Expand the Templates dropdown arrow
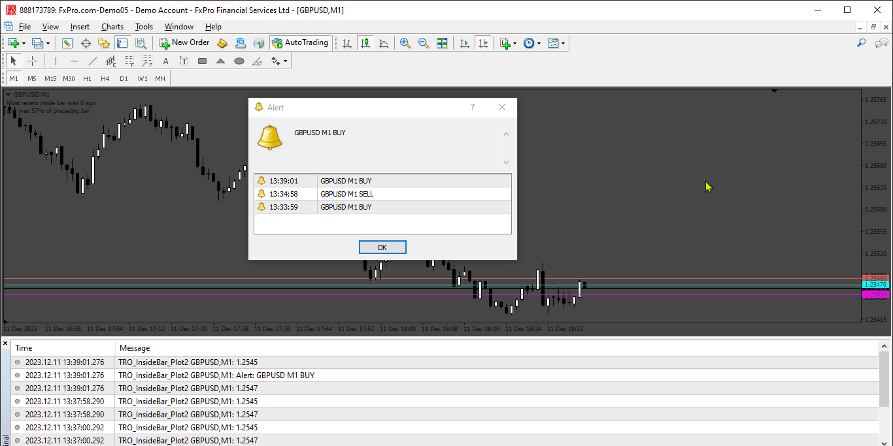 pos(563,43)
